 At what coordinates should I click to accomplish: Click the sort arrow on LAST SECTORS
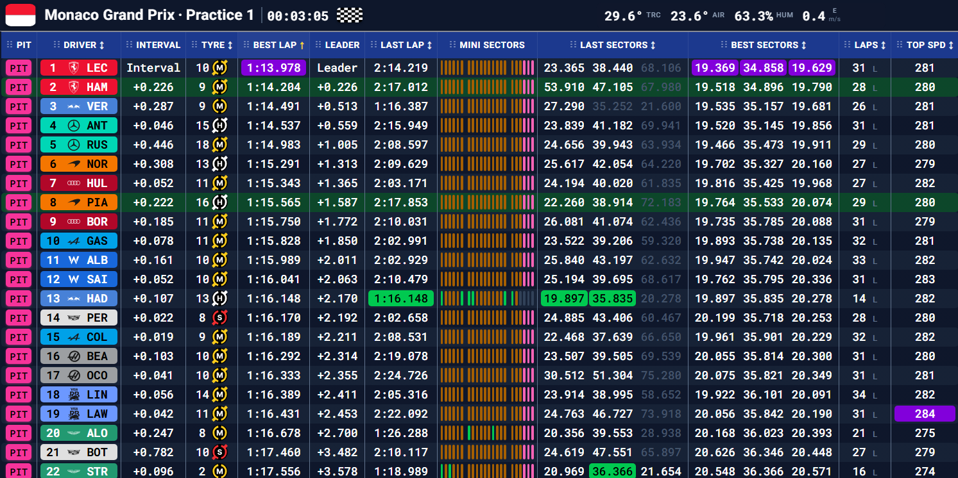point(653,45)
